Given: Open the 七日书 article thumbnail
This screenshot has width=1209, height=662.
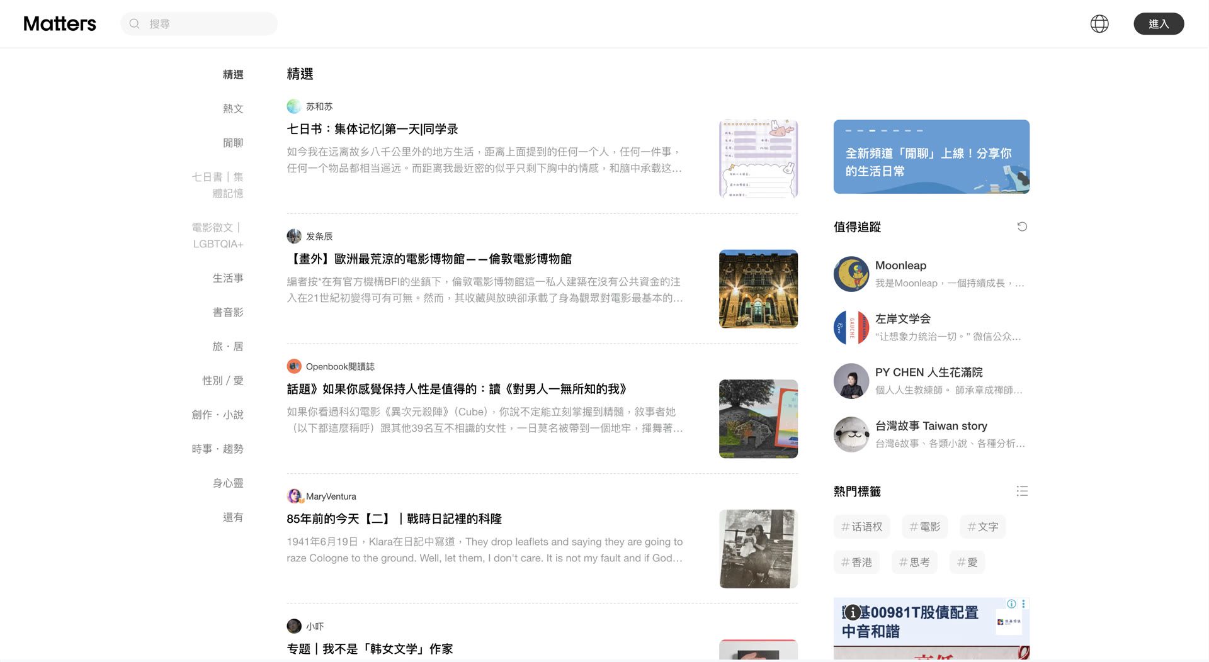Looking at the screenshot, I should 758,159.
